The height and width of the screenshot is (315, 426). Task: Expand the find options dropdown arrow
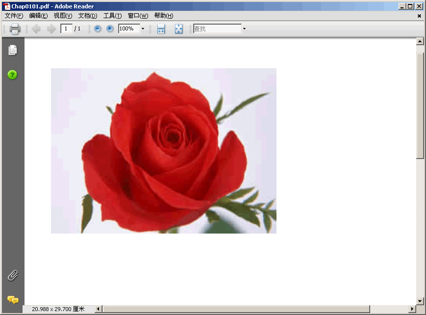click(244, 28)
